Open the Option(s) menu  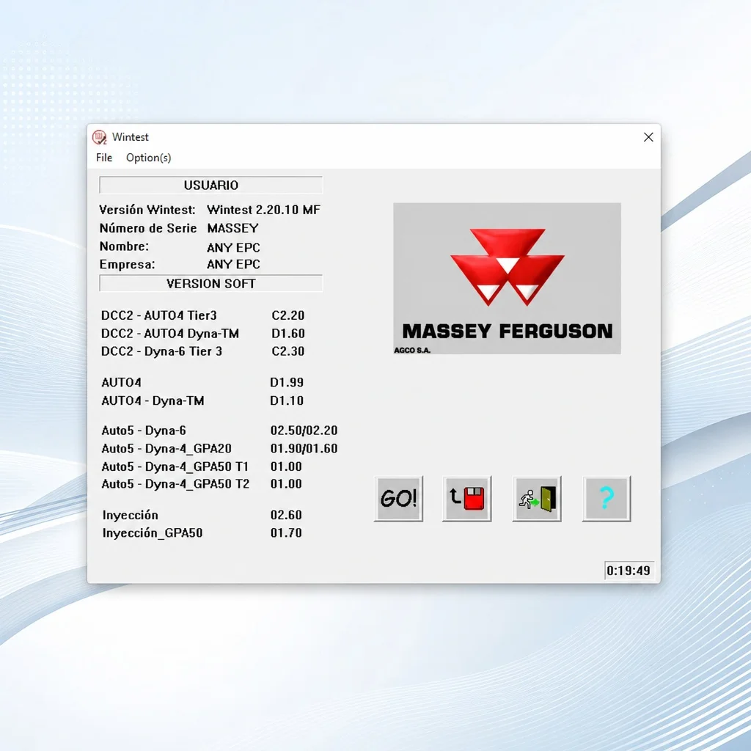(x=148, y=158)
